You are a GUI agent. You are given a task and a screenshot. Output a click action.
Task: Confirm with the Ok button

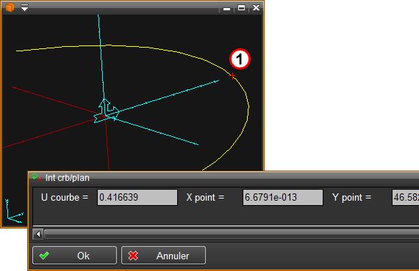pos(74,256)
